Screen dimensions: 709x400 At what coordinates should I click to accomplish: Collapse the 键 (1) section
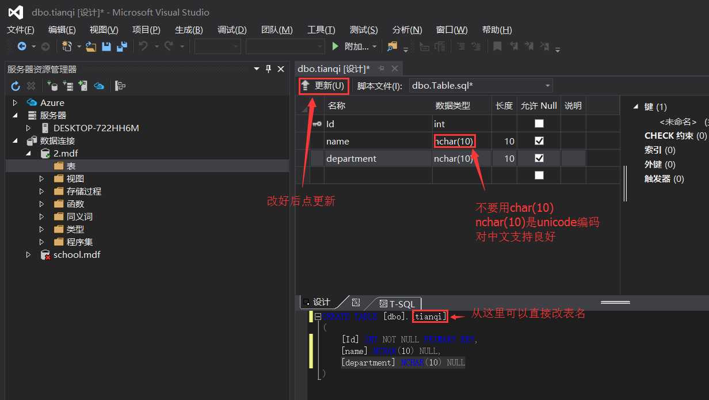[x=636, y=106]
